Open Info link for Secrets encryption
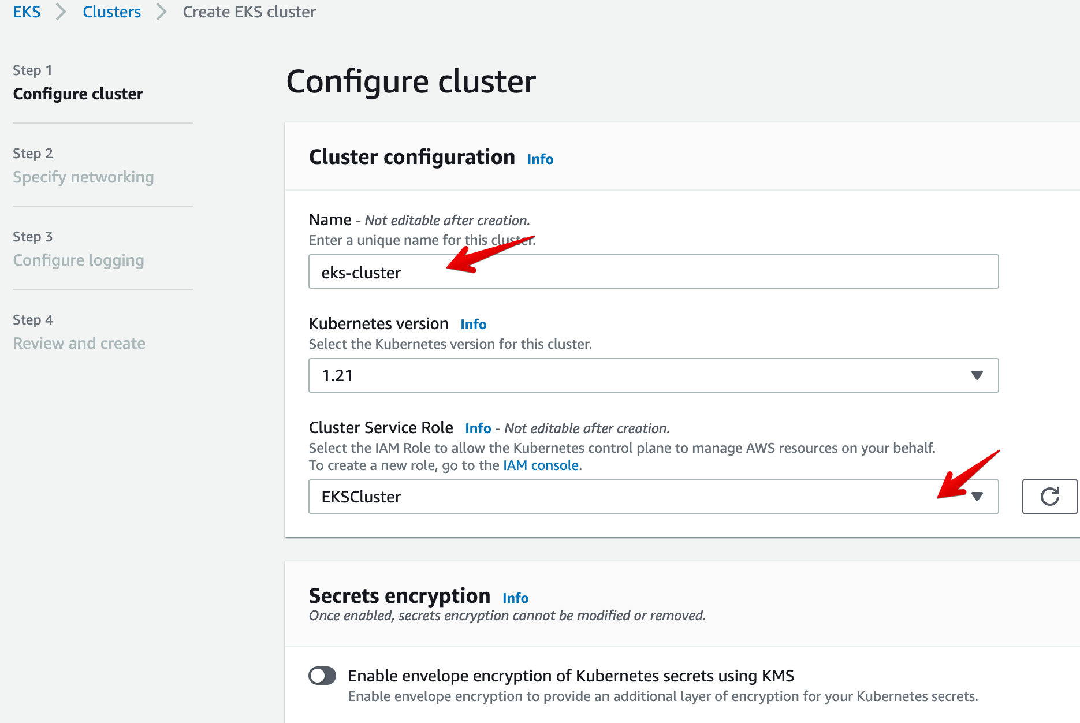 [515, 598]
